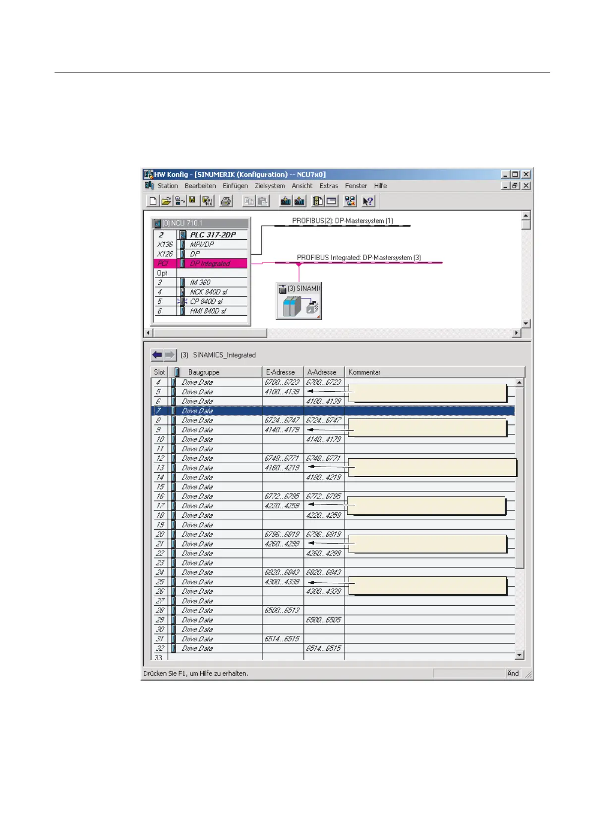Click the slot table scroll-up arrow
The height and width of the screenshot is (836, 590).
point(520,383)
